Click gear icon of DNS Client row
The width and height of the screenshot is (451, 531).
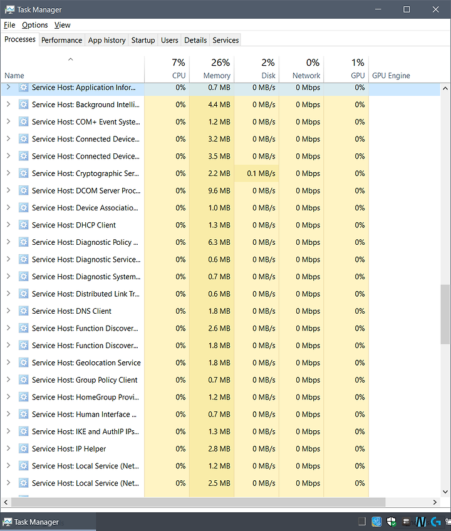(23, 311)
